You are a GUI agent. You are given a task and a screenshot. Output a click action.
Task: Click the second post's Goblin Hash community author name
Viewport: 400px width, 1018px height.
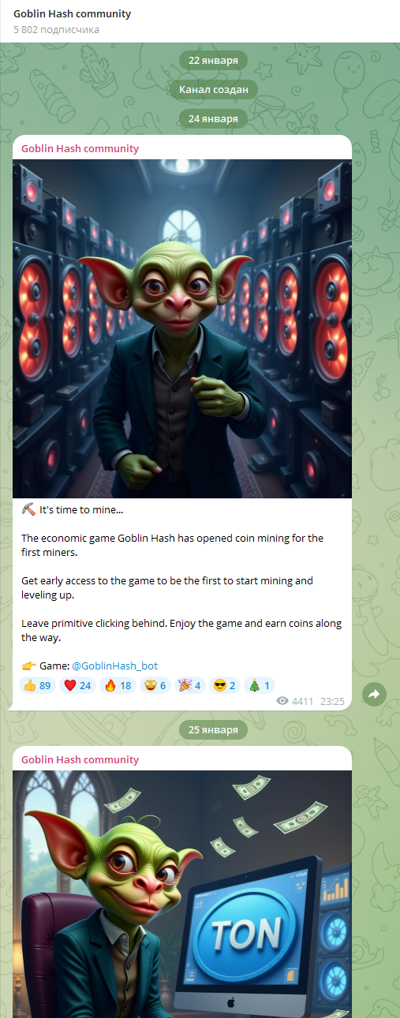pyautogui.click(x=80, y=759)
